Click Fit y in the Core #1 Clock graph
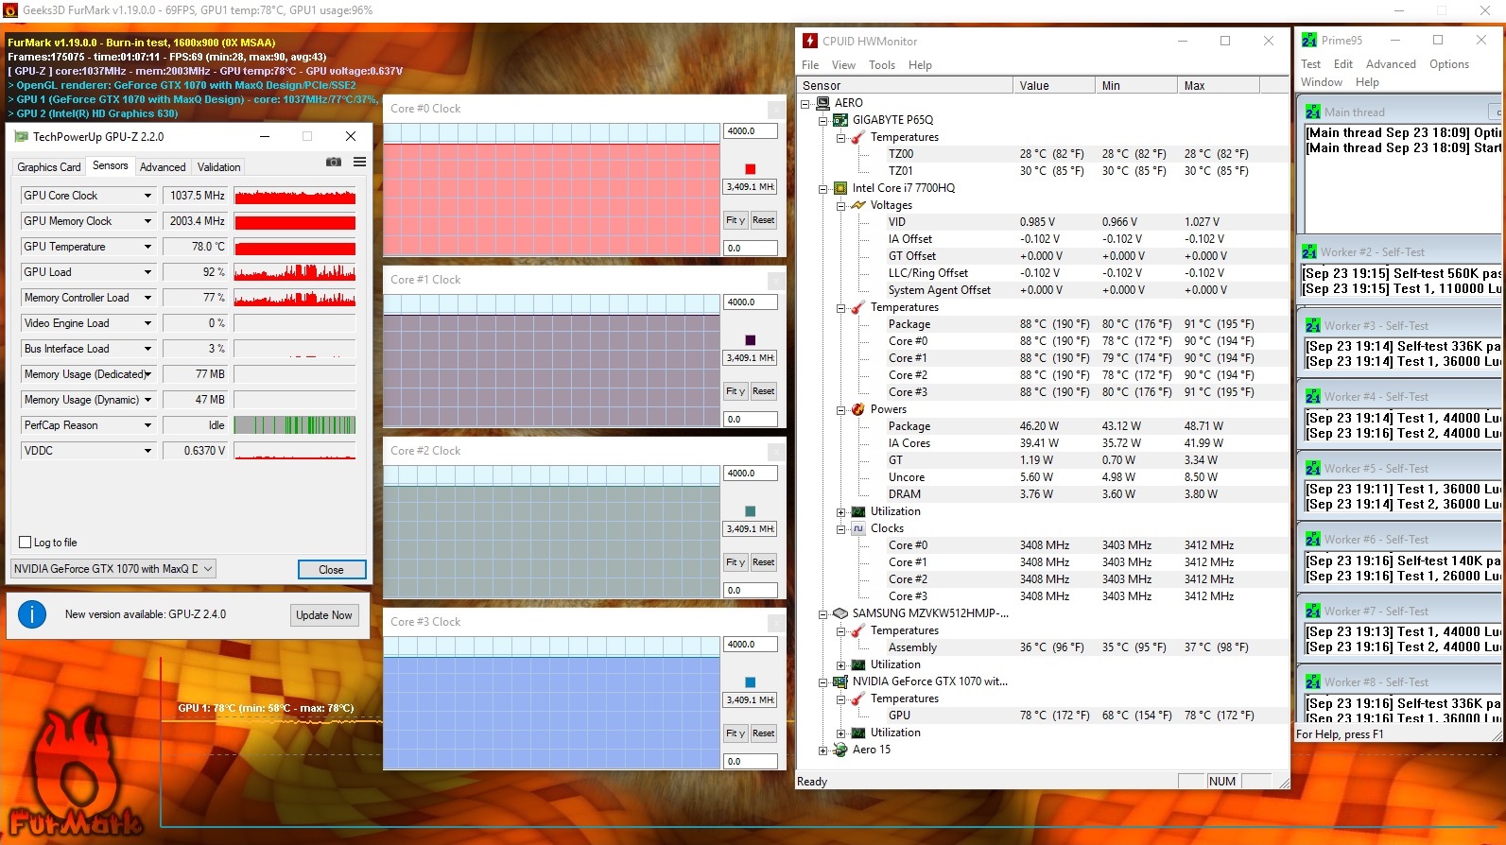The height and width of the screenshot is (845, 1506). 736,391
